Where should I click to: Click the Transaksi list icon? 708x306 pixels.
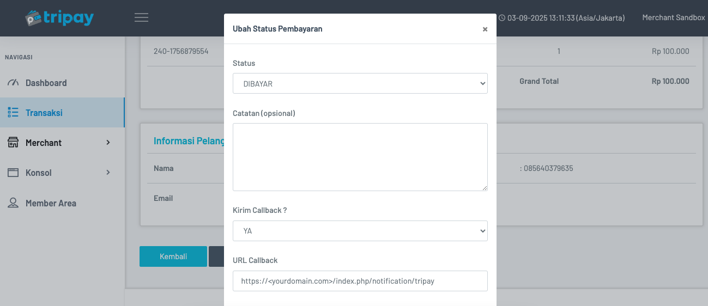click(x=13, y=113)
